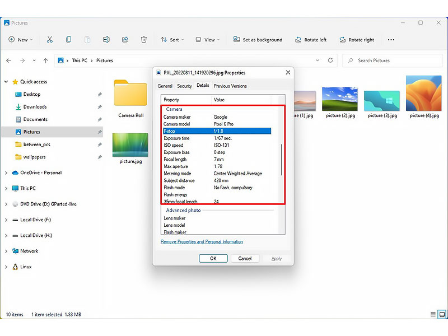This screenshot has height=336, width=448.
Task: Switch to the Previous Versions tab
Action: pyautogui.click(x=230, y=86)
